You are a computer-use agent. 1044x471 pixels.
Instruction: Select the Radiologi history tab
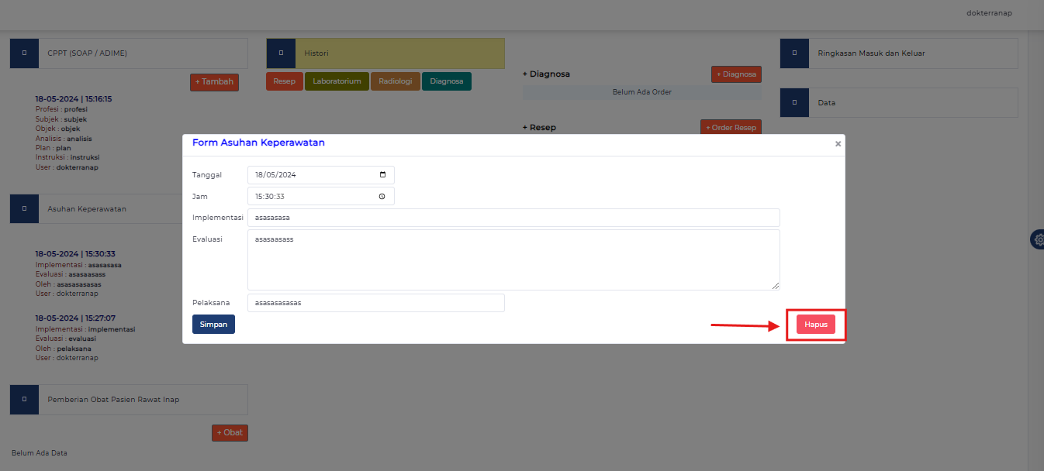point(396,81)
